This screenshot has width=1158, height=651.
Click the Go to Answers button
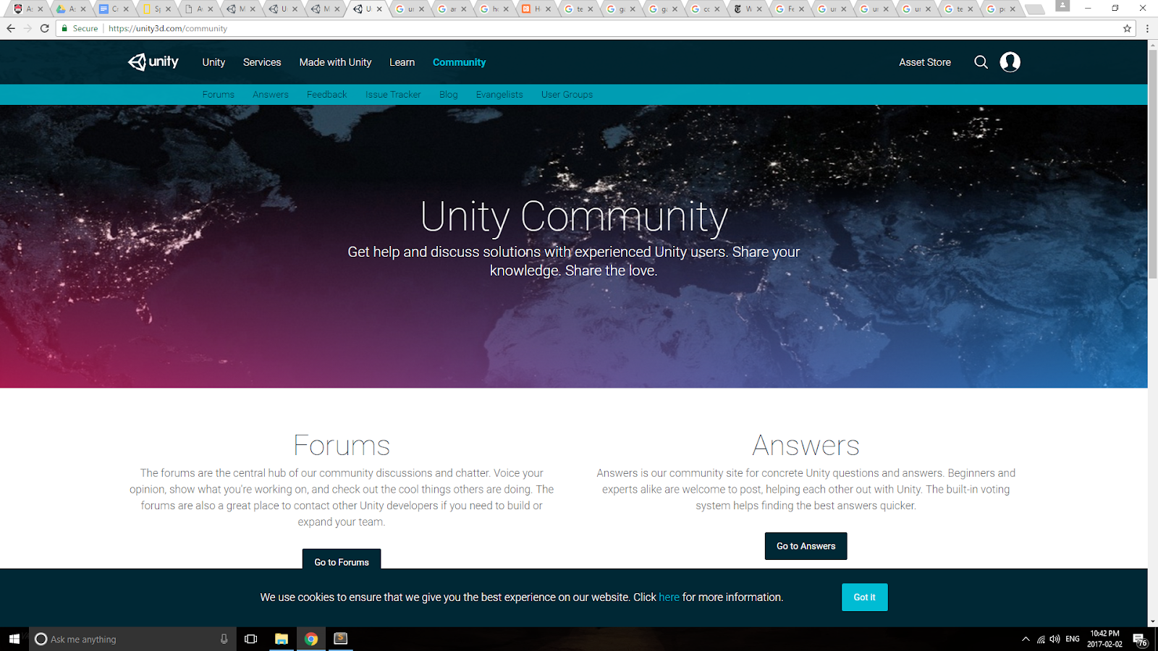pyautogui.click(x=806, y=546)
